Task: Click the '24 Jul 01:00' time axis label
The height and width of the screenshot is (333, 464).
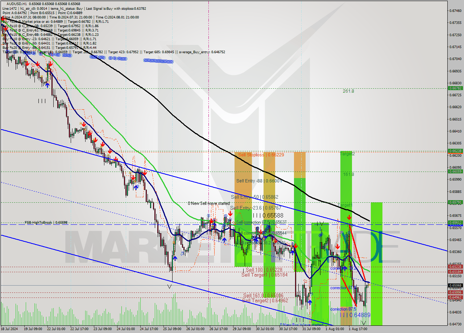Action: [127, 329]
